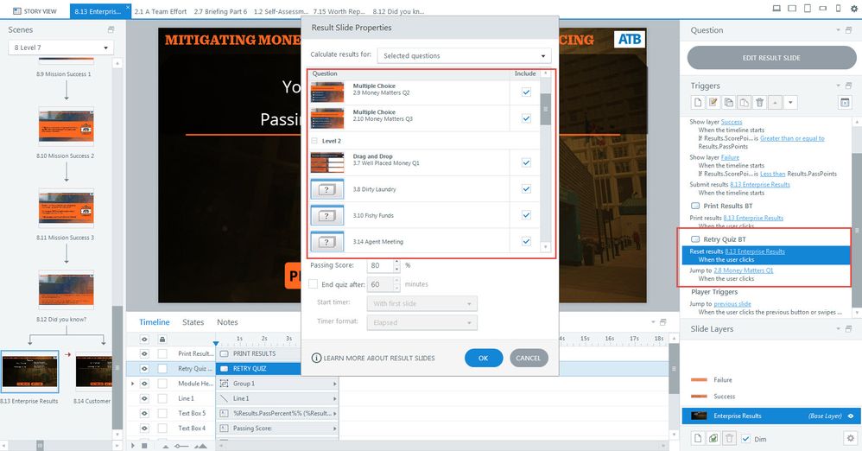This screenshot has height=451, width=862.
Task: Open the Timeline panel options arrow
Action: (653, 321)
